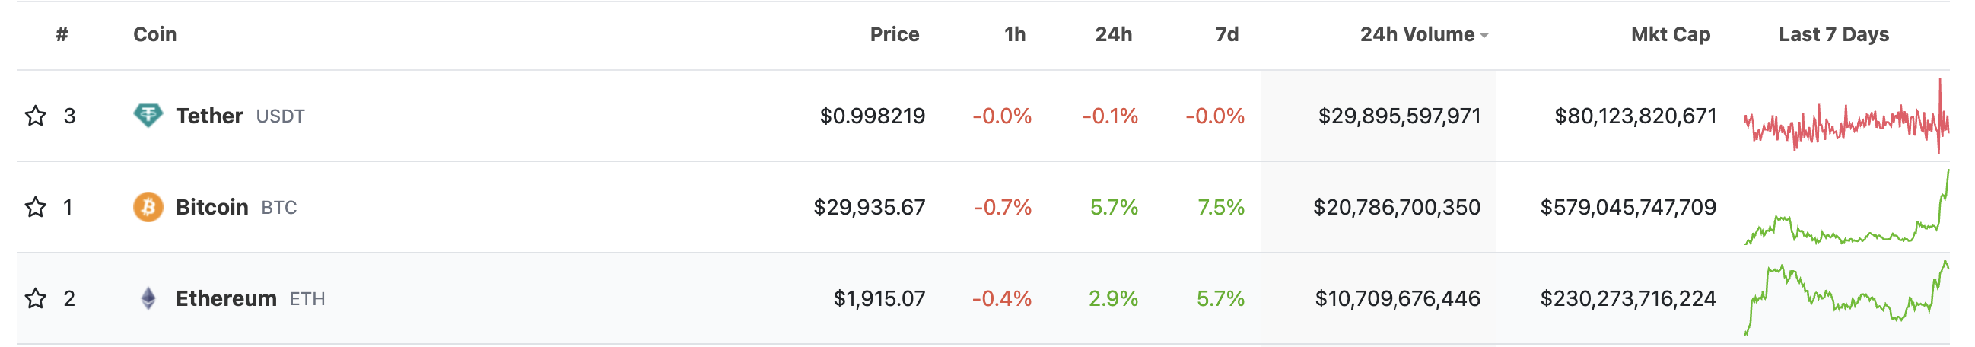Image resolution: width=1975 pixels, height=347 pixels.
Task: Open the Tether coin page link
Action: click(209, 116)
